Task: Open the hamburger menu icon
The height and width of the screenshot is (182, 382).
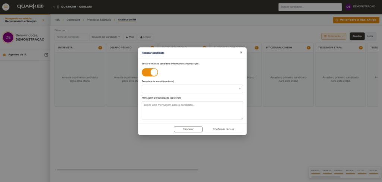Action: (6, 7)
